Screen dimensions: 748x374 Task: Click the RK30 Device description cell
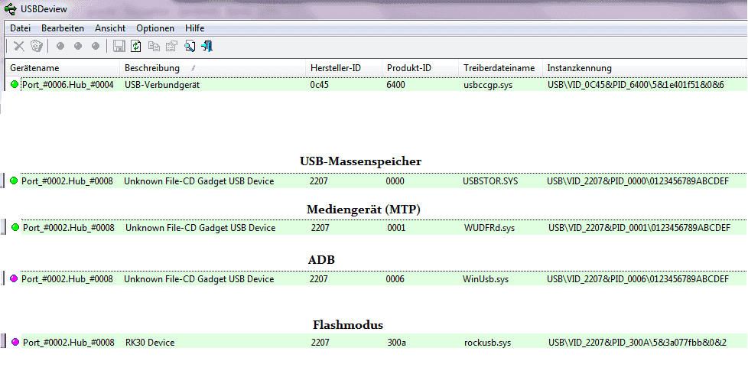(150, 343)
